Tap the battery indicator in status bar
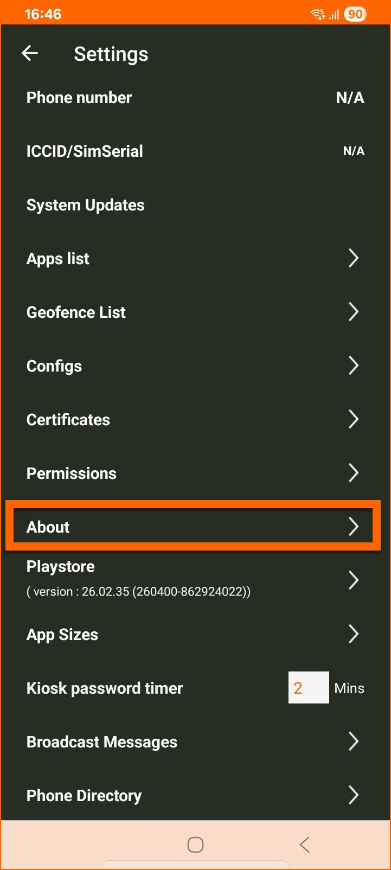 [355, 14]
